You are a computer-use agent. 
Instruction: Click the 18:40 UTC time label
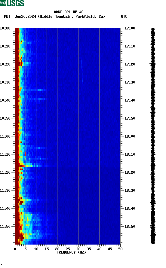[130, 209]
